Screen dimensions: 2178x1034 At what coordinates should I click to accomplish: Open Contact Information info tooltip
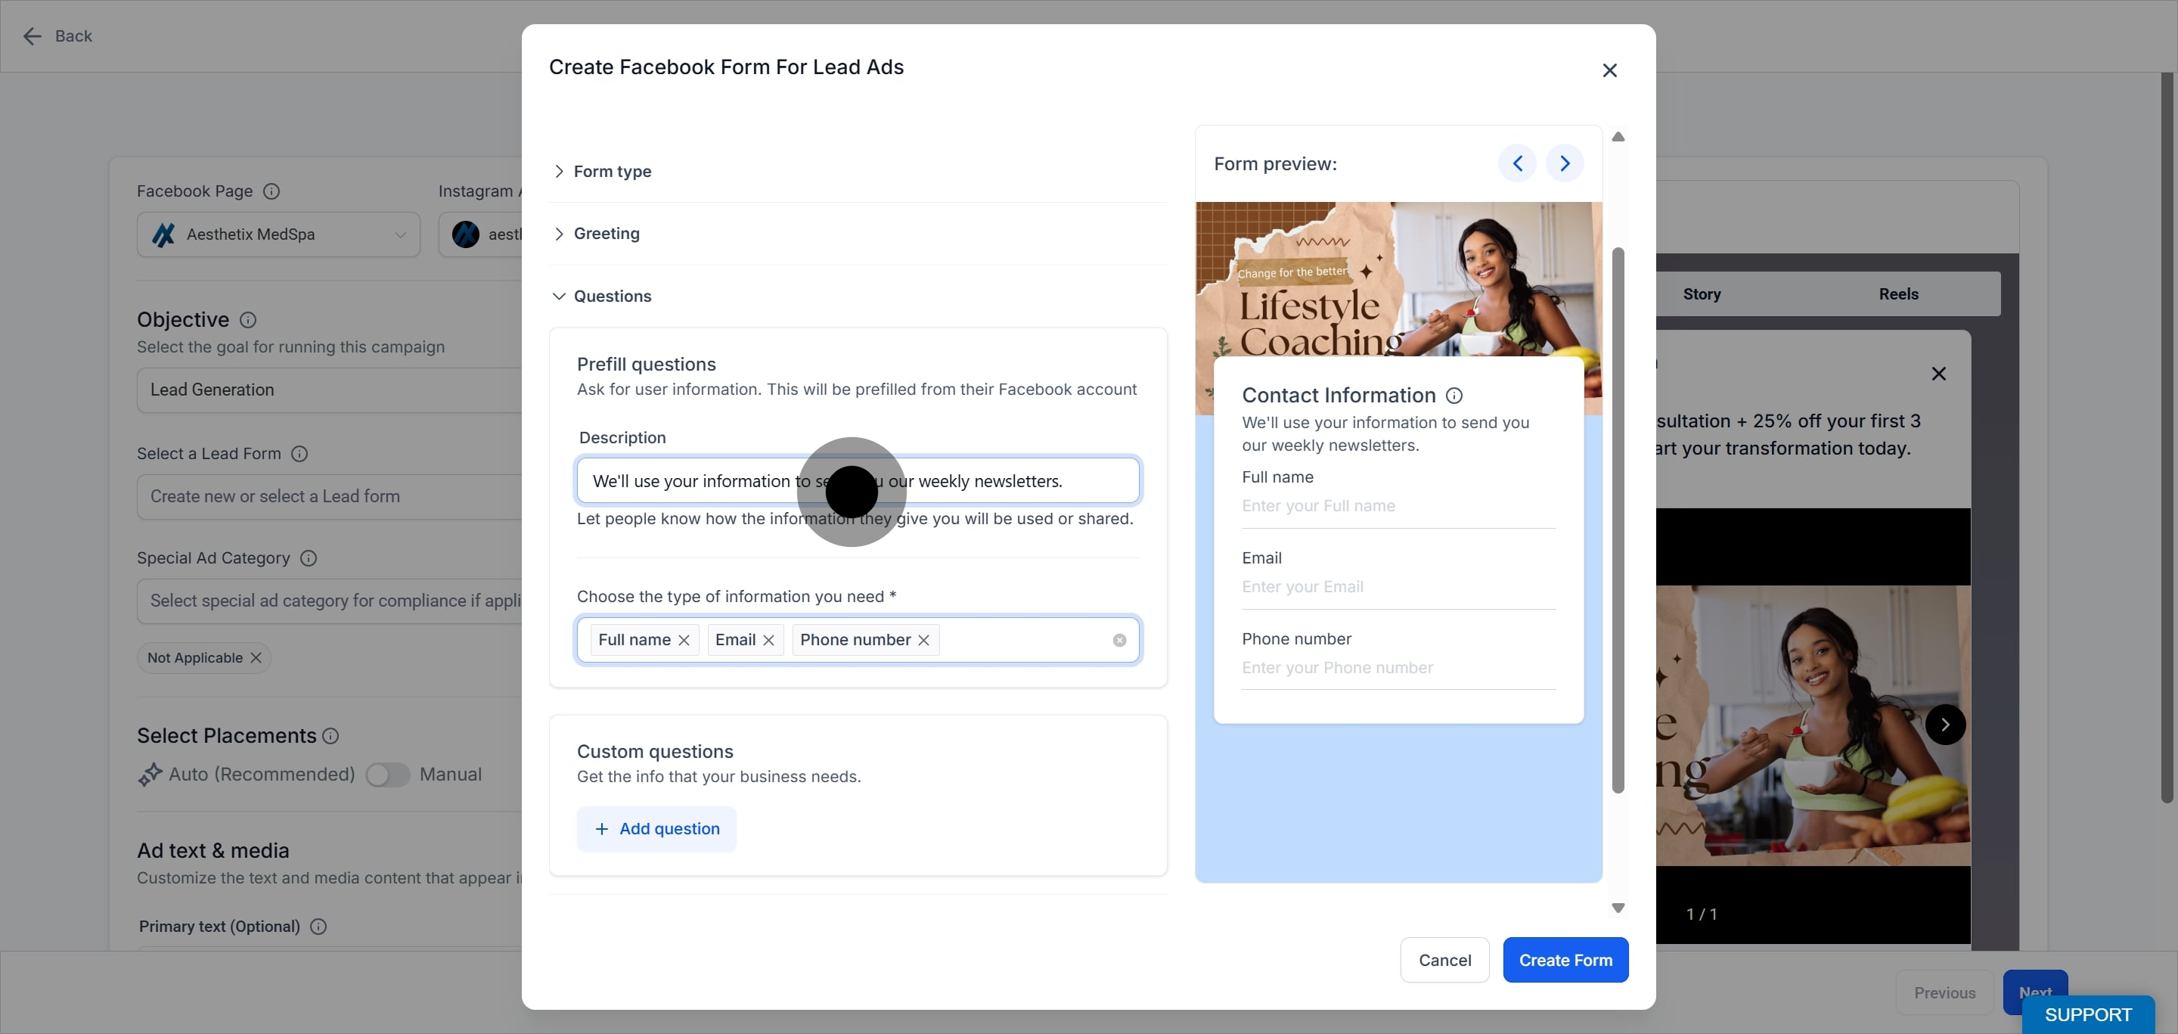(x=1454, y=395)
